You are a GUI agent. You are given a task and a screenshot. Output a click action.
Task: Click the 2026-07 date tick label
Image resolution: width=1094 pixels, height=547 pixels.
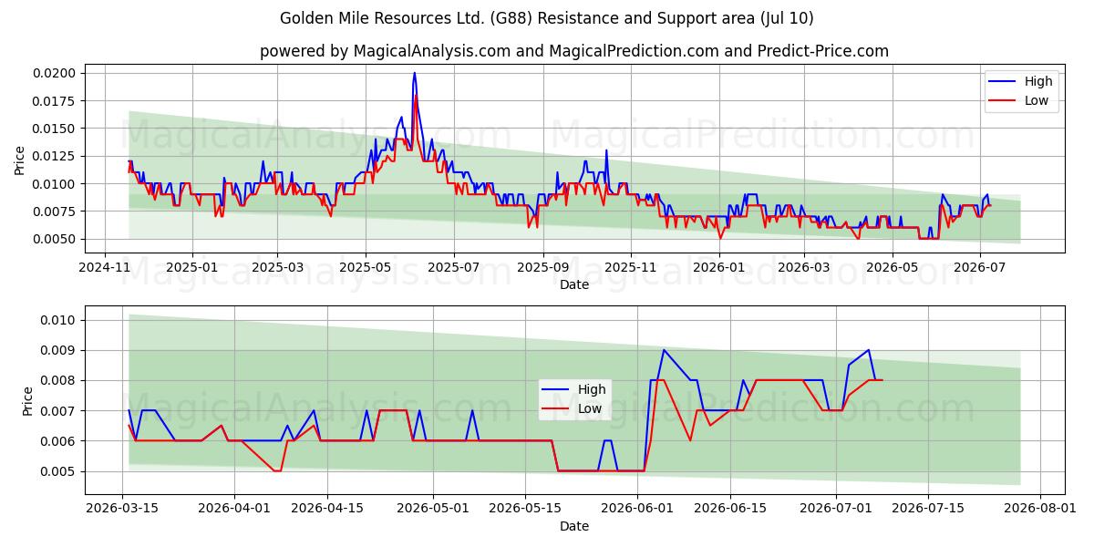click(980, 267)
